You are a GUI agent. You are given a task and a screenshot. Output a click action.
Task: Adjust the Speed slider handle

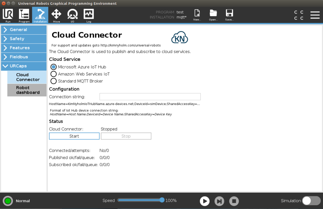click(x=162, y=200)
